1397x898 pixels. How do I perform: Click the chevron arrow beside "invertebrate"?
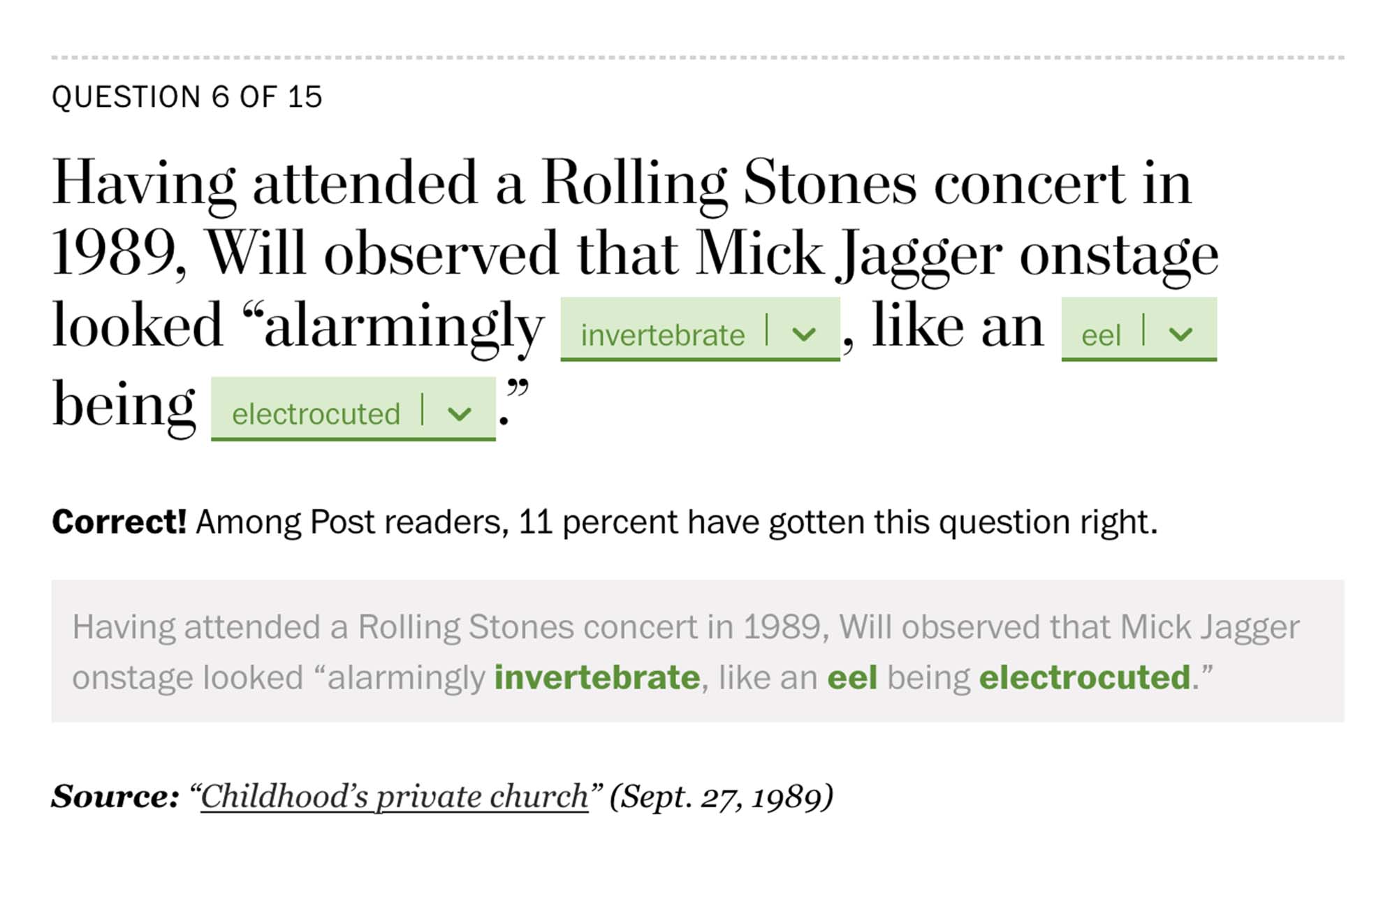point(804,335)
